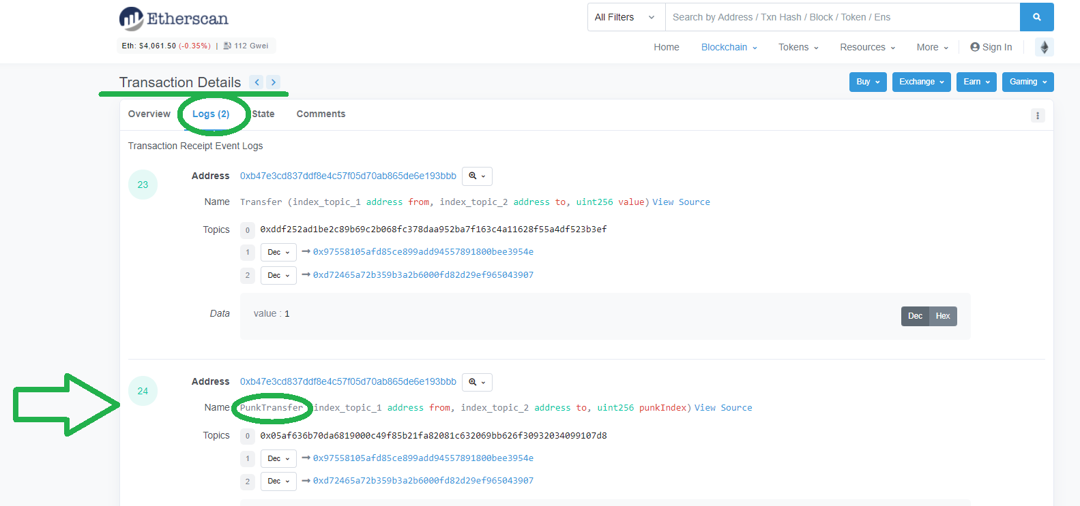Open the Earn dropdown button
This screenshot has width=1080, height=506.
pyautogui.click(x=976, y=82)
